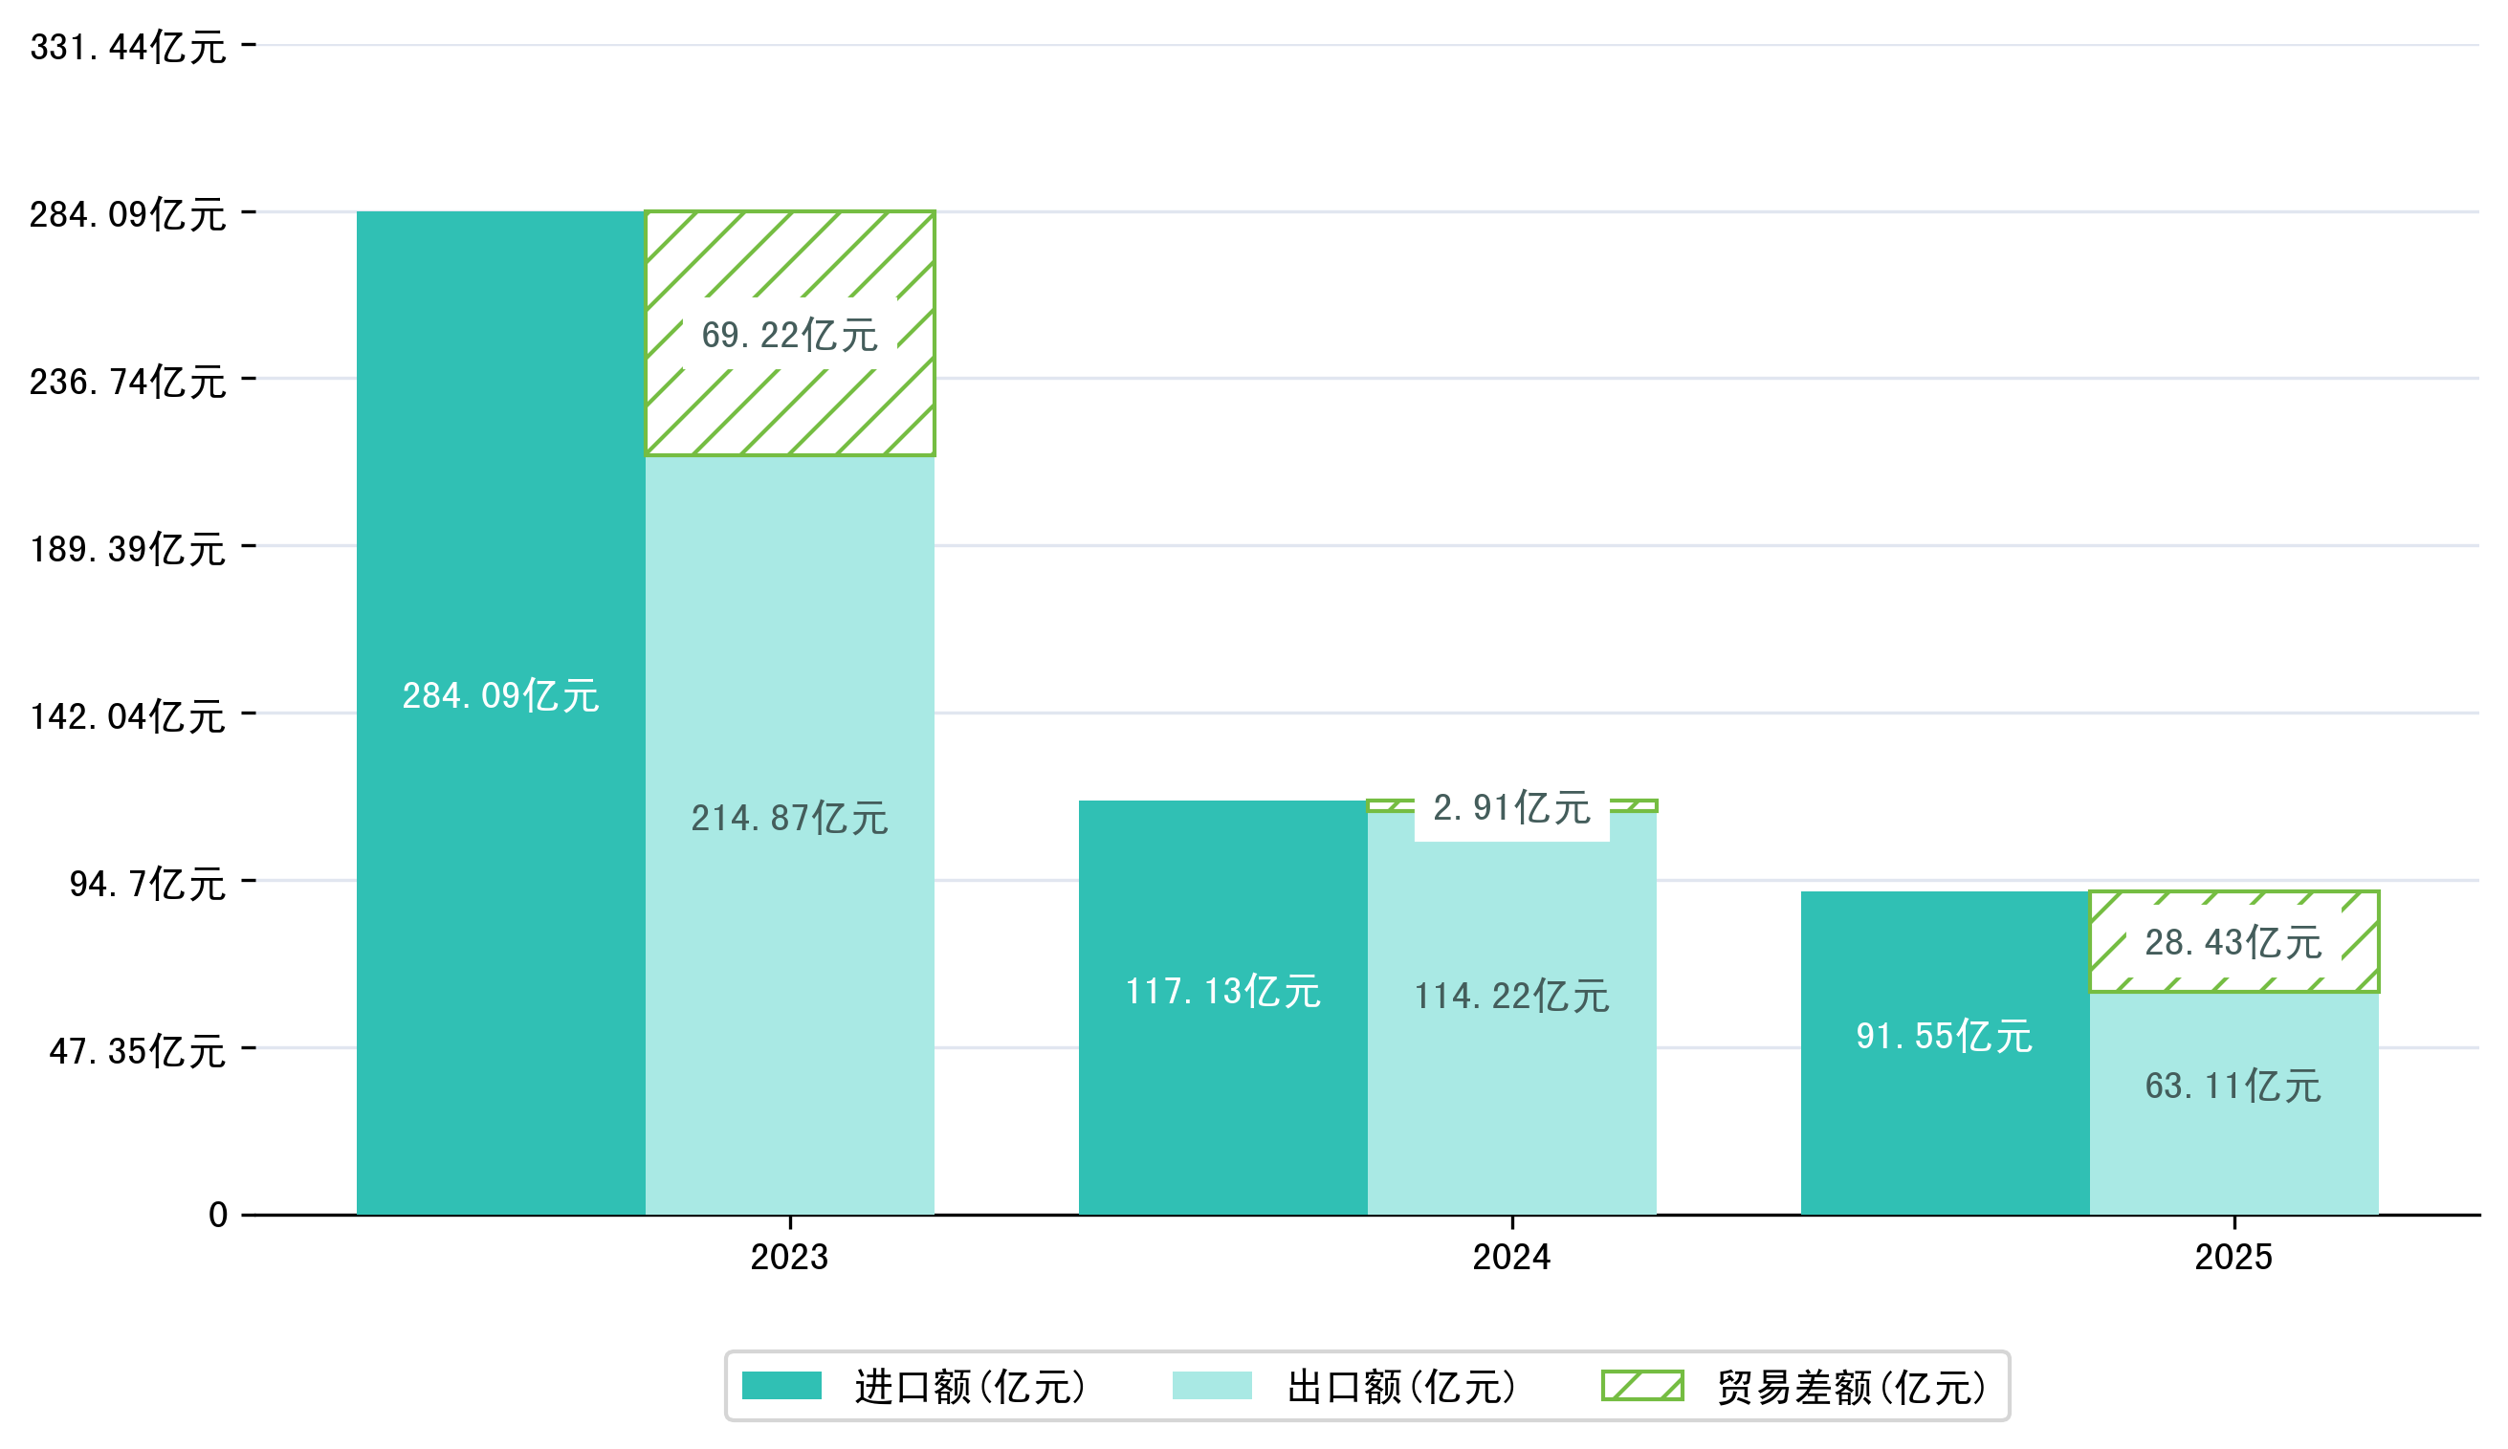Image resolution: width=2508 pixels, height=1449 pixels.
Task: Click the 2023 trade gap 69.22亿元 box
Action: click(789, 335)
